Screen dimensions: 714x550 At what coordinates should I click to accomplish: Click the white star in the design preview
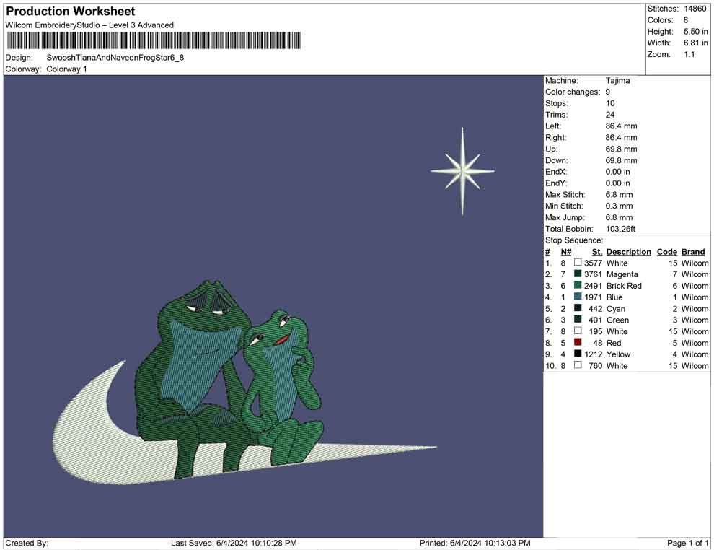pyautogui.click(x=462, y=171)
